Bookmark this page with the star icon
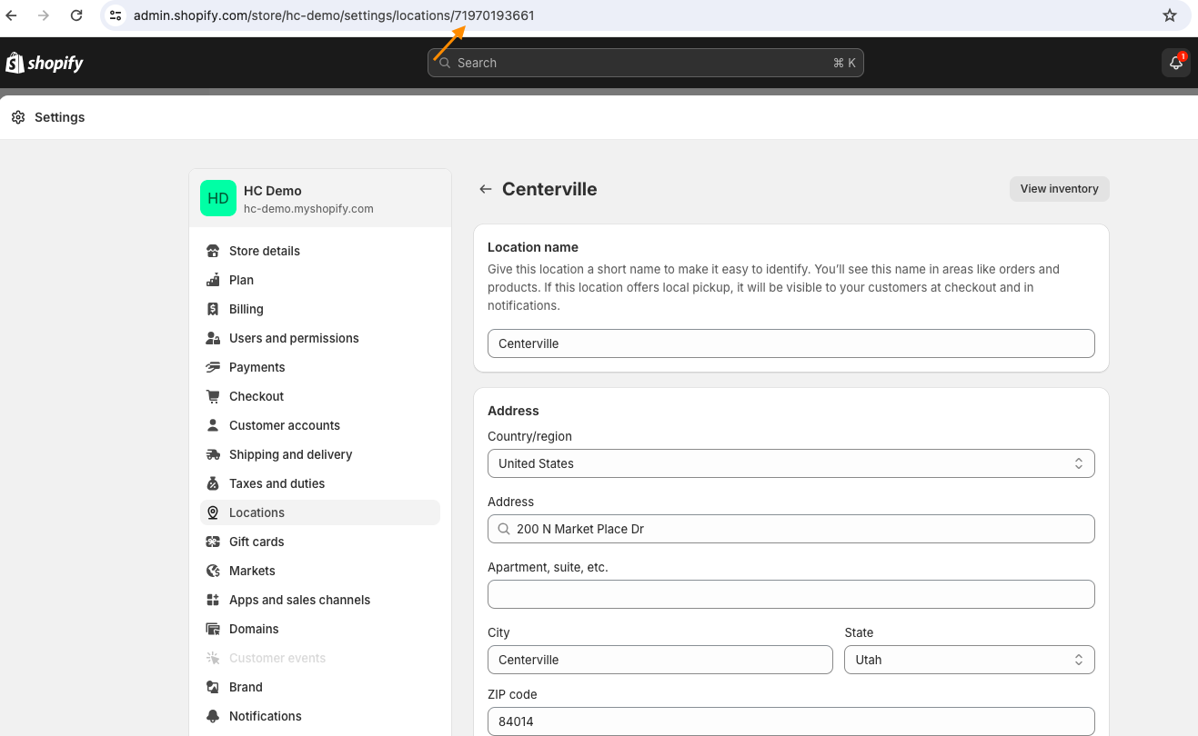Image resolution: width=1198 pixels, height=736 pixels. [x=1170, y=15]
